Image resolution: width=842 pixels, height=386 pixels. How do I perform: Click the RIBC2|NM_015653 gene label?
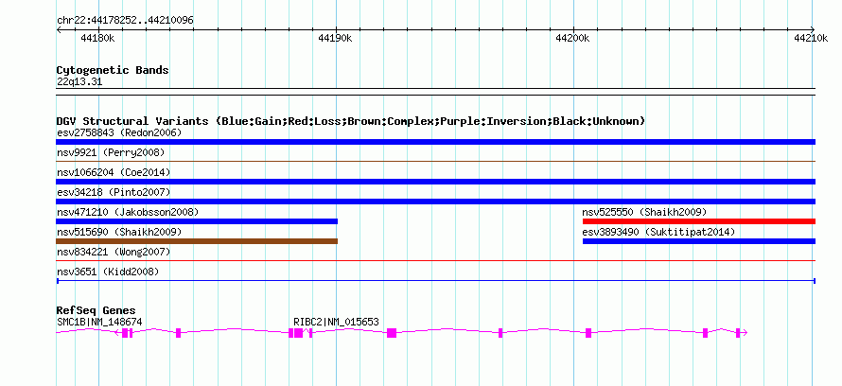point(336,322)
